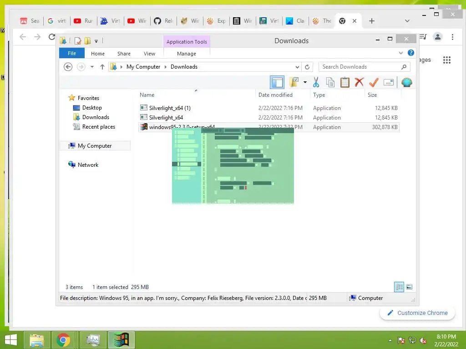466x349 pixels.
Task: Open Customize Quick Access Toolbar dropdown
Action: pyautogui.click(x=96, y=41)
